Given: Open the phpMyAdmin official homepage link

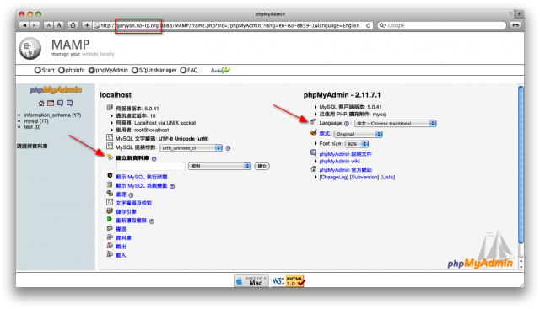Looking at the screenshot, I should 345,170.
